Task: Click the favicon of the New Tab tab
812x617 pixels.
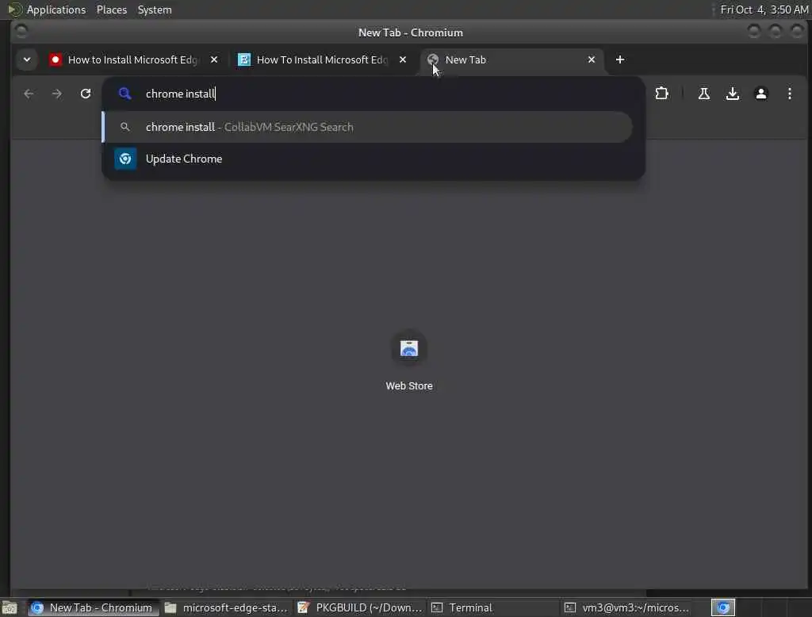Action: click(x=433, y=59)
